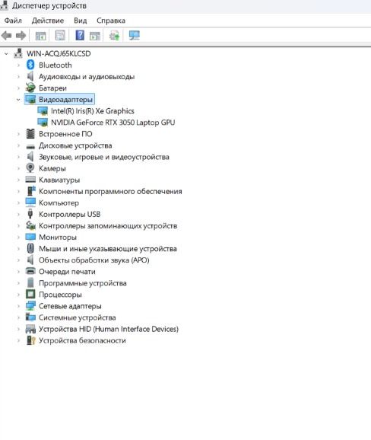Collapse the Видеоадаптеры category

[x=18, y=100]
